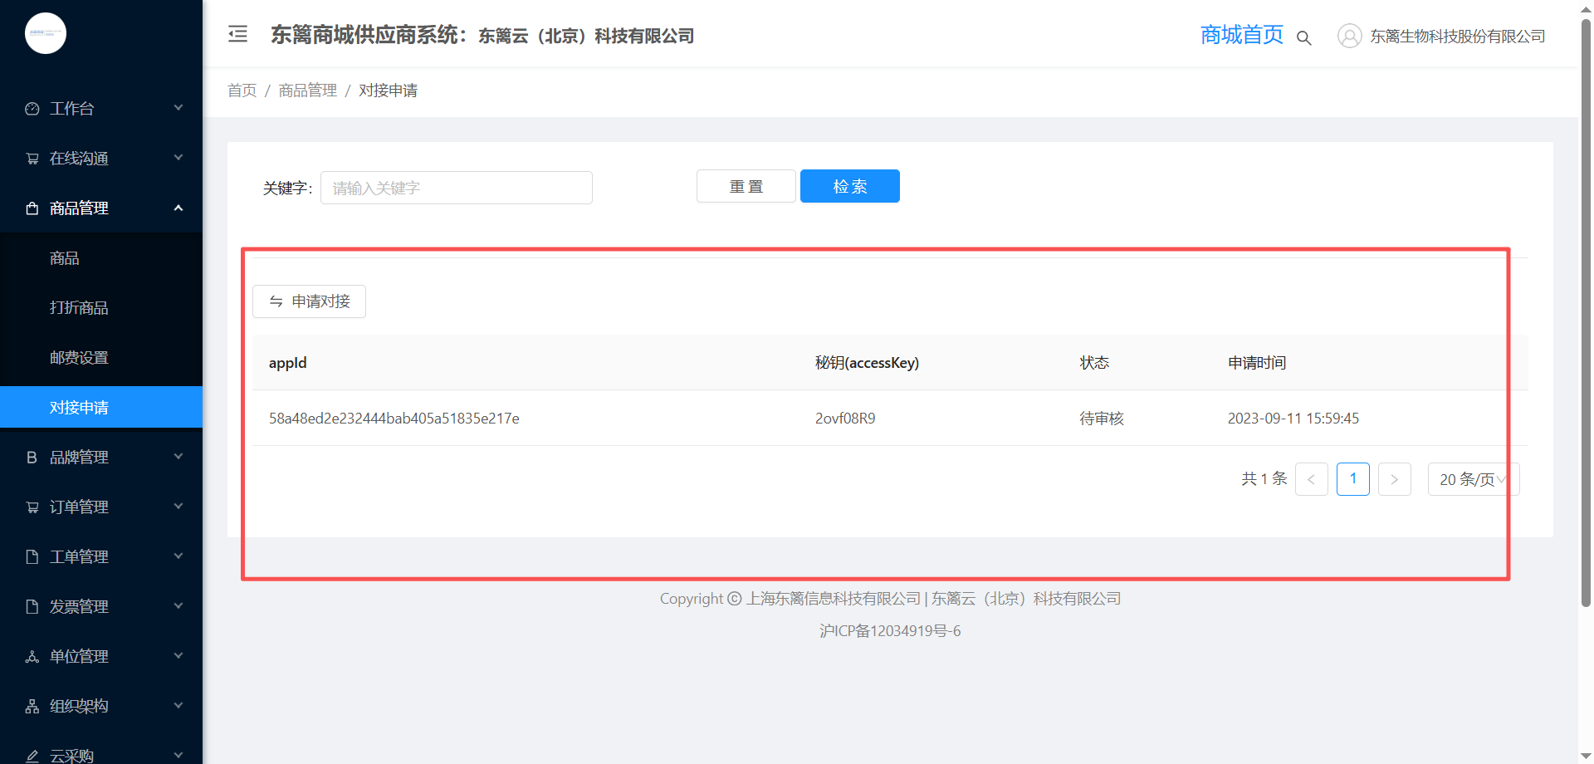
Task: Collapse the sidebar with the hamburger icon
Action: tap(238, 34)
